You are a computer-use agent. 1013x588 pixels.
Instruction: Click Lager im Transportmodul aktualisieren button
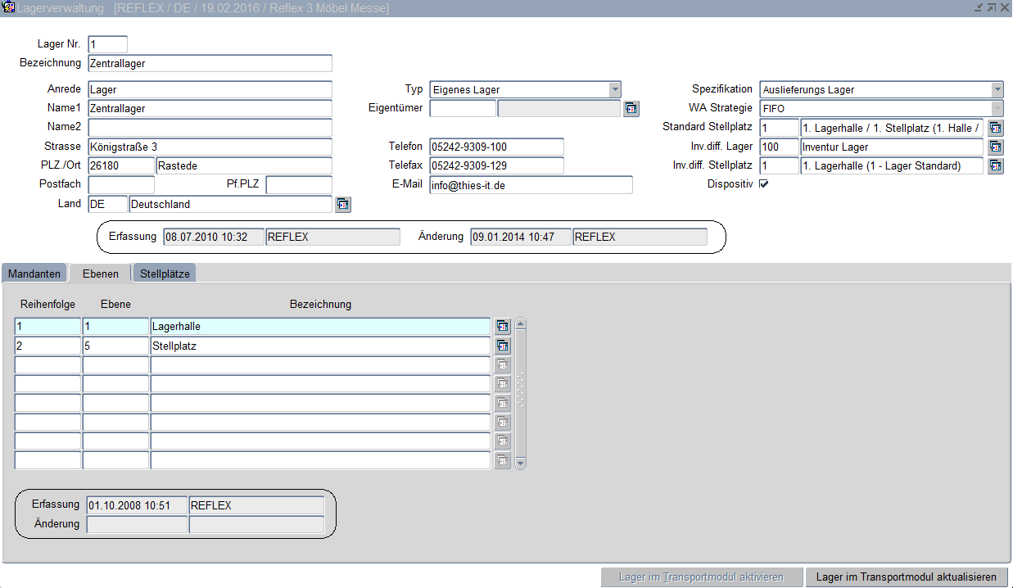pyautogui.click(x=907, y=577)
